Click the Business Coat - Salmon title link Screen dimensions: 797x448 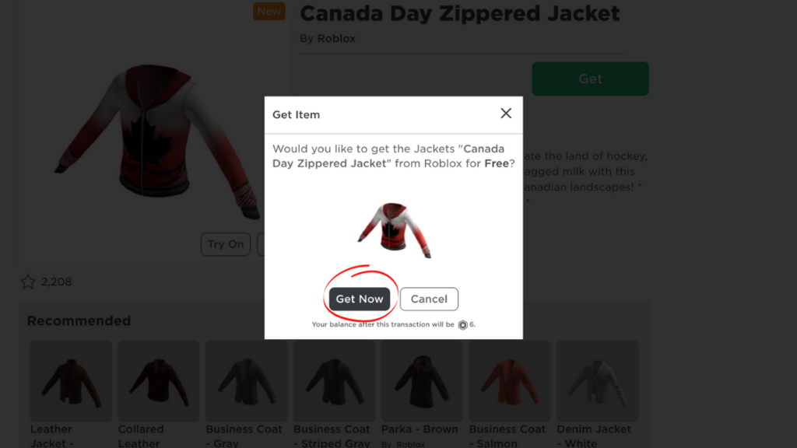[x=507, y=436]
